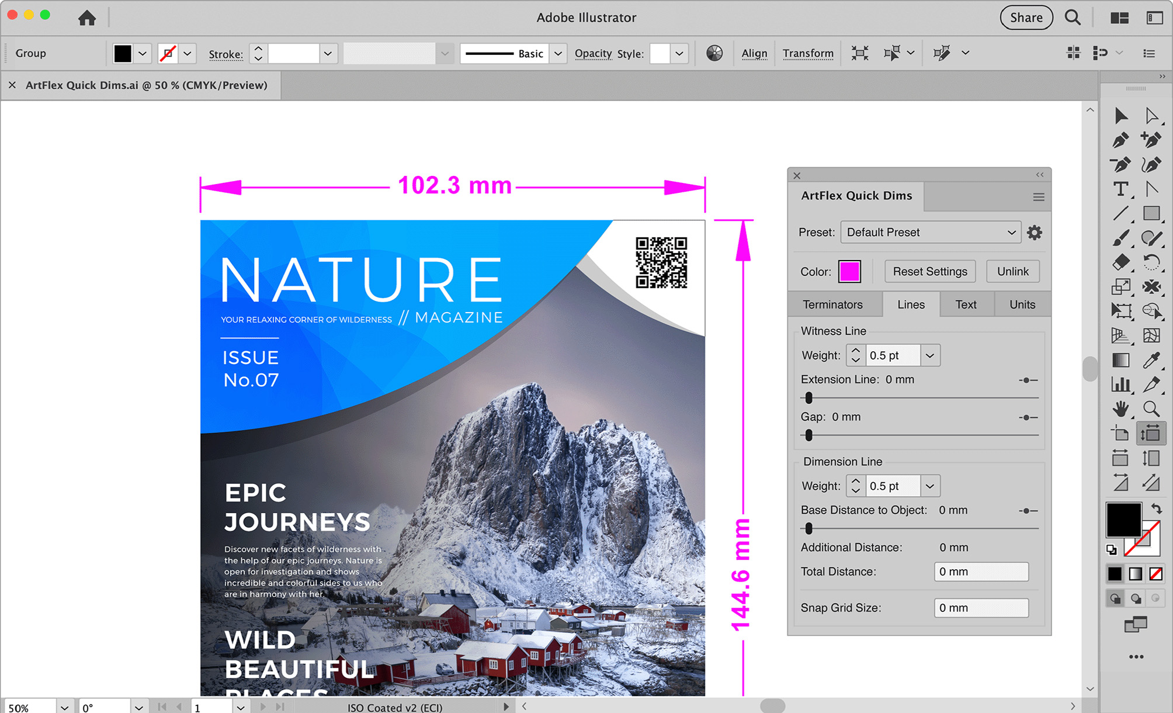This screenshot has width=1173, height=713.
Task: Click the Reset Settings button
Action: (x=929, y=272)
